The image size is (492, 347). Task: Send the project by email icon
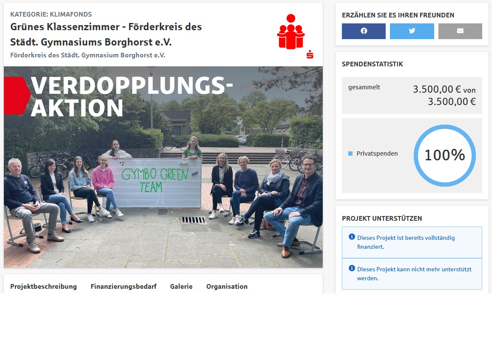[460, 31]
